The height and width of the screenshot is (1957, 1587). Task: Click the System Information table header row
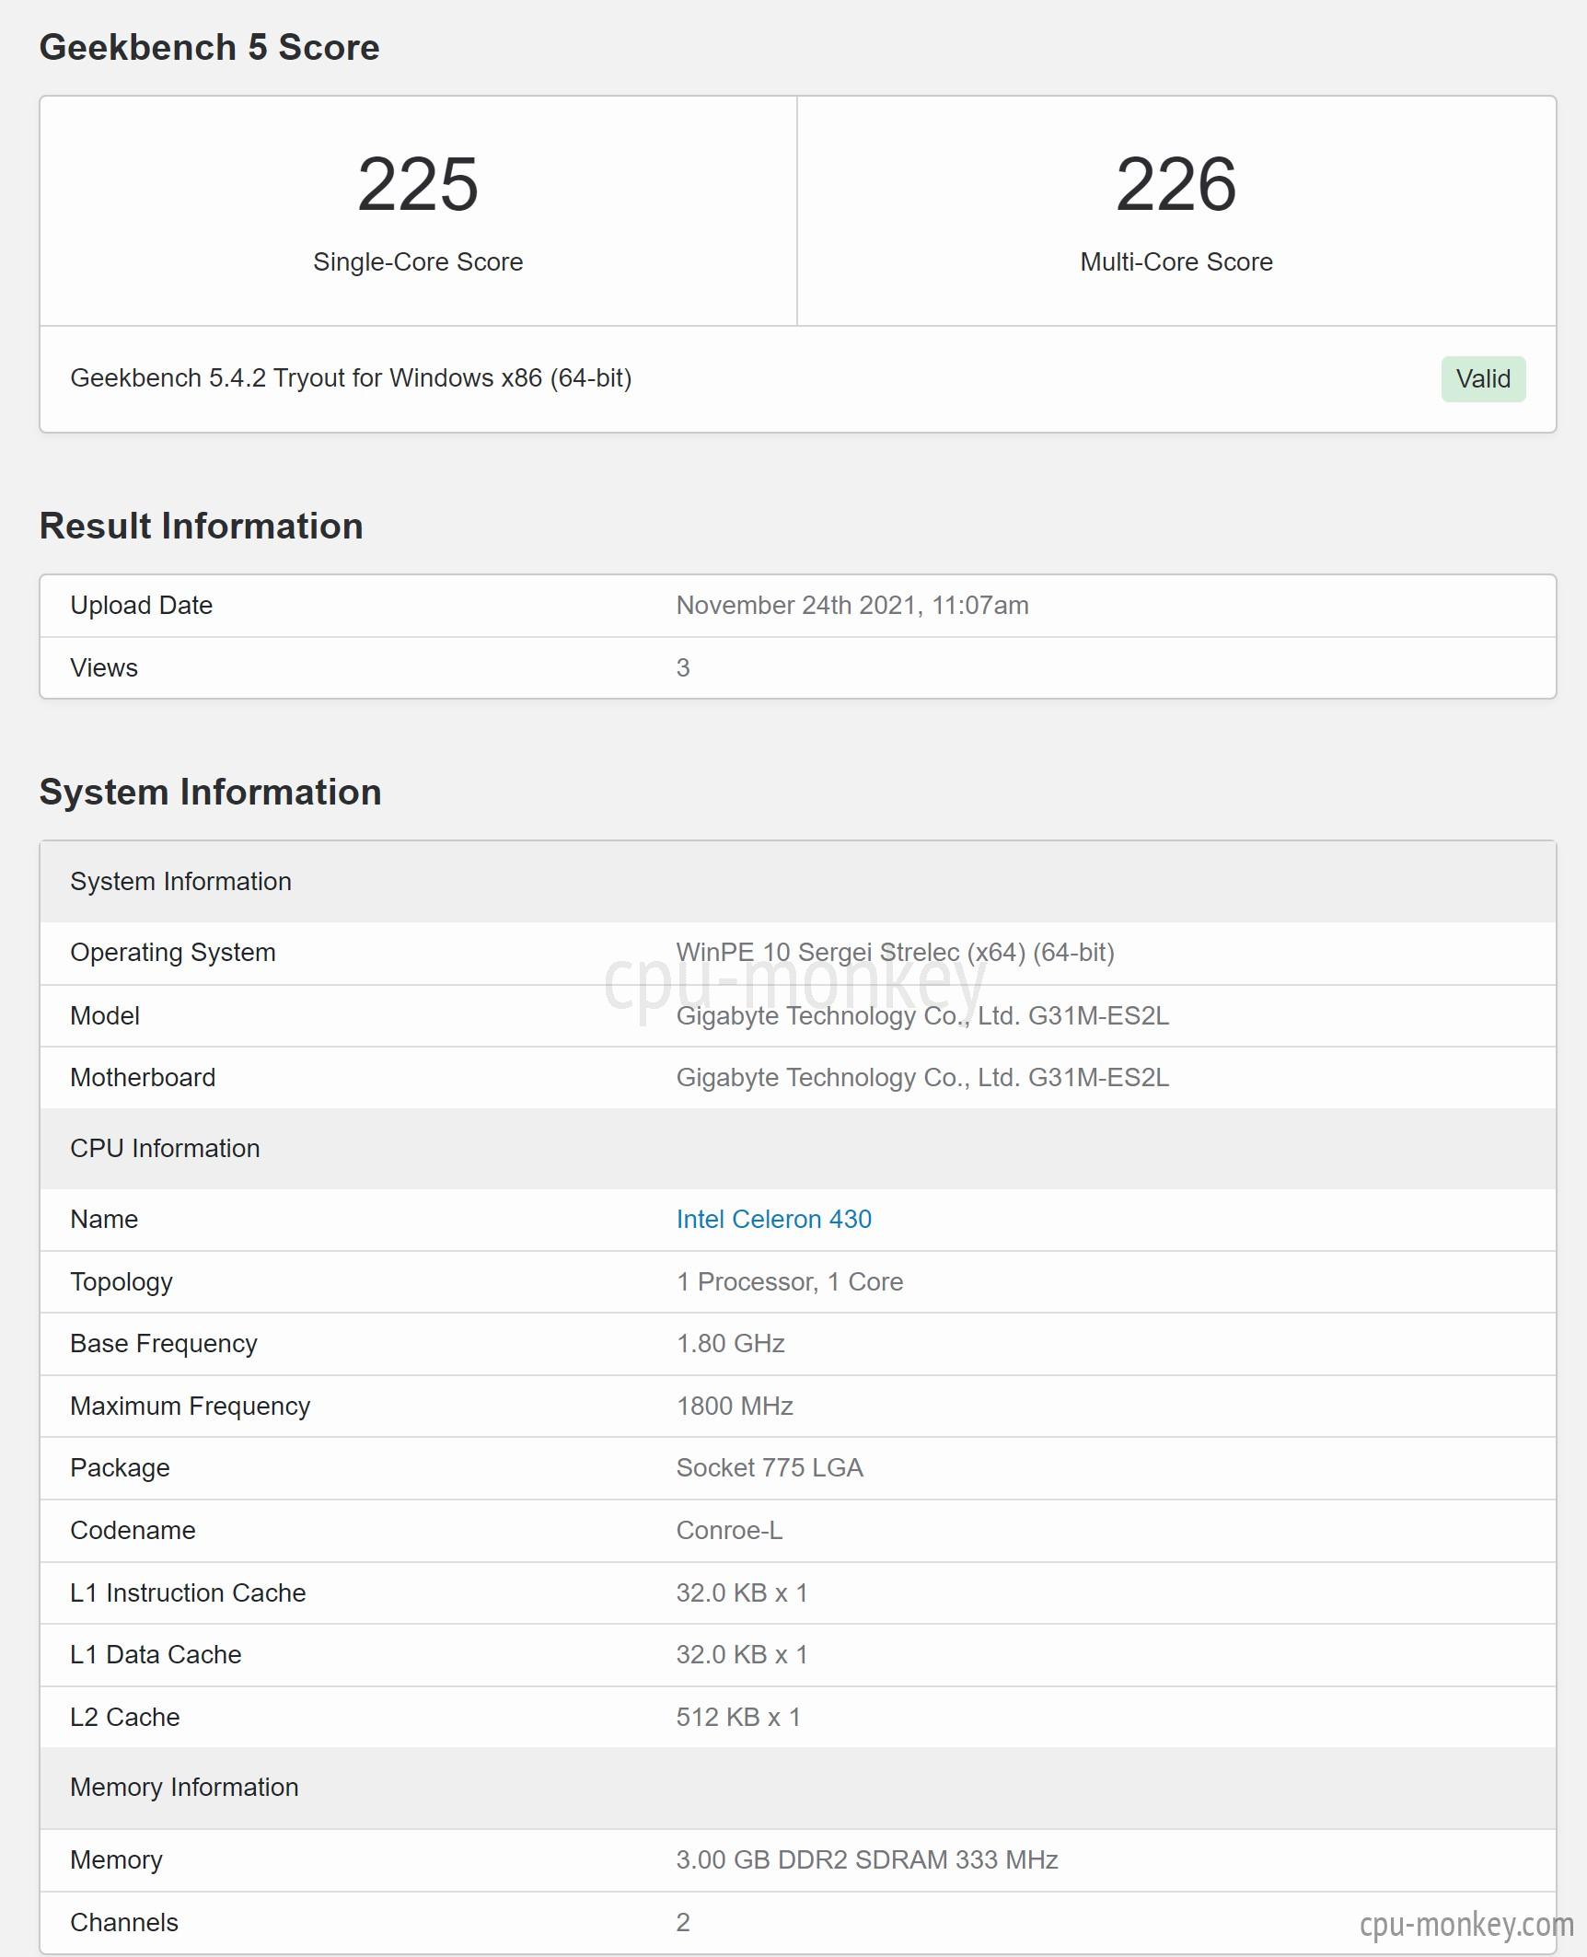(797, 882)
